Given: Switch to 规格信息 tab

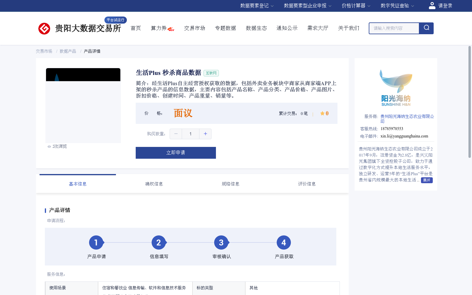Looking at the screenshot, I should [x=230, y=184].
